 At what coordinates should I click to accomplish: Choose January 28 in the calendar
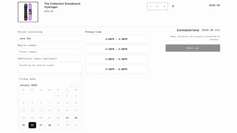[50, 125]
